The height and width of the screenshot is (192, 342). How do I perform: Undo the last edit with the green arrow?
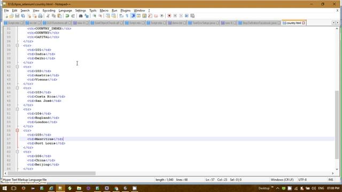coord(67,16)
